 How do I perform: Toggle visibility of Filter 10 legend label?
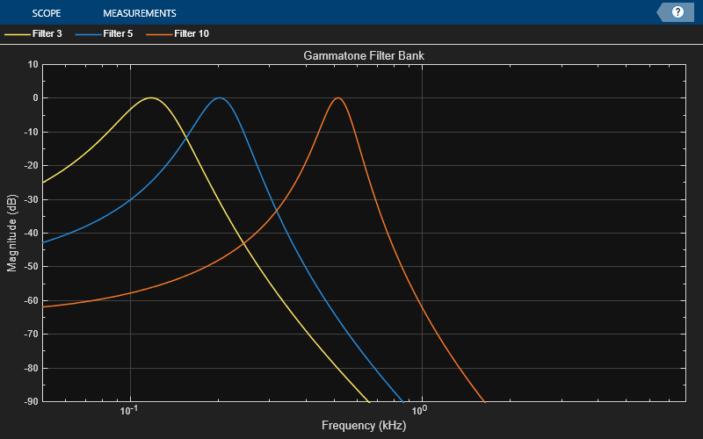192,34
